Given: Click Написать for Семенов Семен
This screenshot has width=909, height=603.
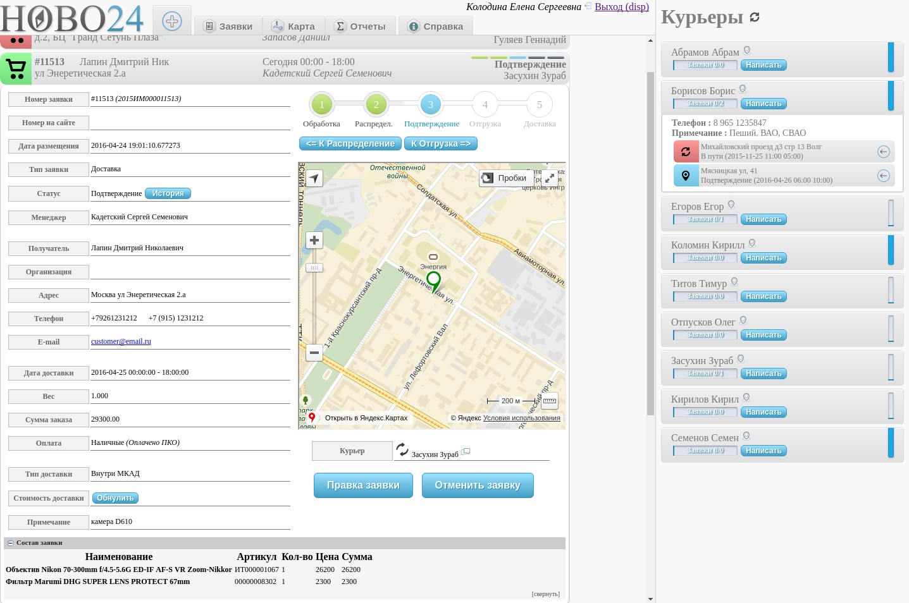Looking at the screenshot, I should pyautogui.click(x=764, y=451).
